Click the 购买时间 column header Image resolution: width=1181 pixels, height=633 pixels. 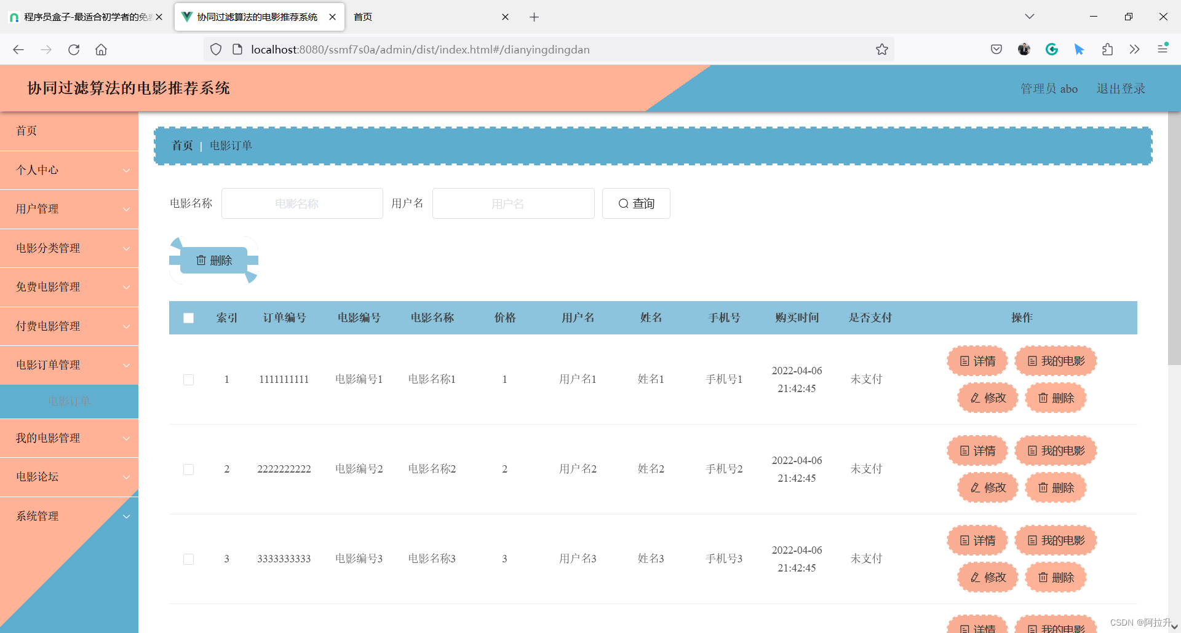pos(797,318)
